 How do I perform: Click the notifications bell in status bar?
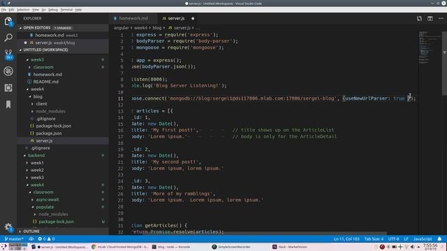pyautogui.click(x=439, y=238)
